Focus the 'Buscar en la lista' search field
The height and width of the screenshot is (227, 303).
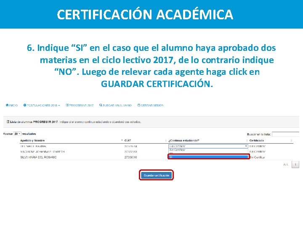click(286, 134)
